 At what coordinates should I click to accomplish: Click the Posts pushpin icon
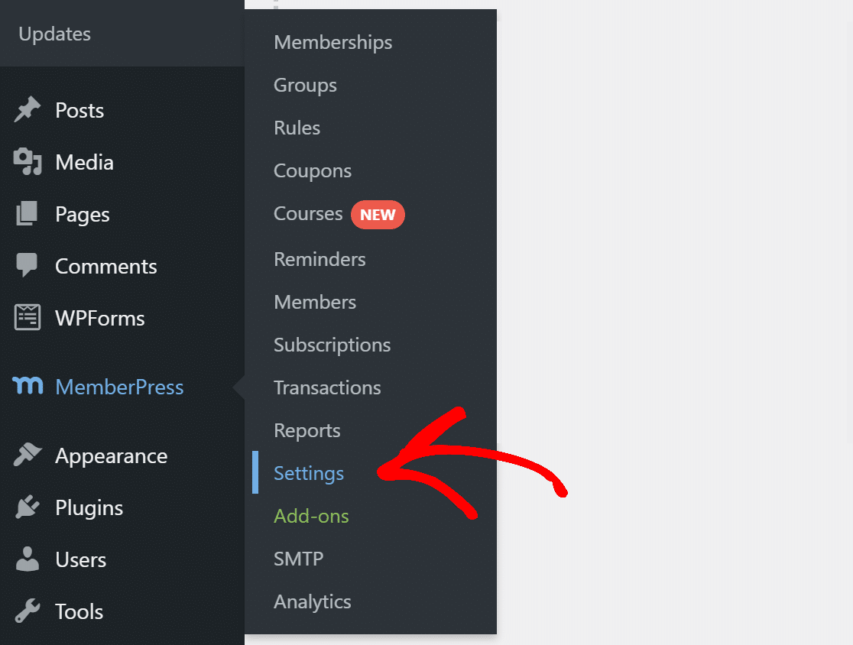point(28,109)
